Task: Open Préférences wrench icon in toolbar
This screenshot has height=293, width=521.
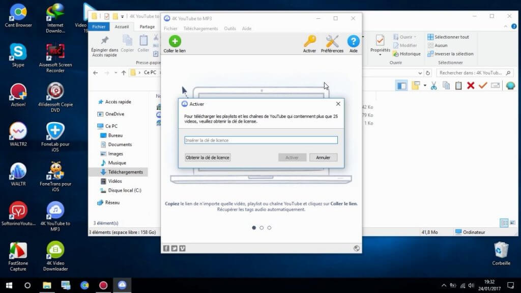Action: [x=332, y=42]
